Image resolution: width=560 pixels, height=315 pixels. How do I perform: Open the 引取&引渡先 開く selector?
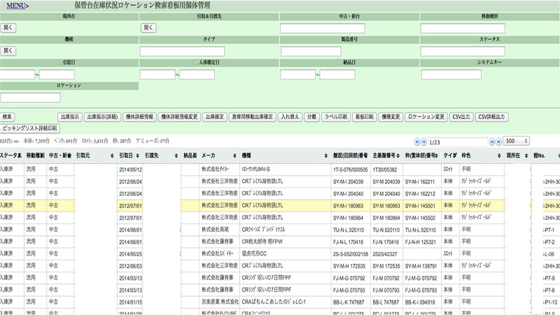148,28
